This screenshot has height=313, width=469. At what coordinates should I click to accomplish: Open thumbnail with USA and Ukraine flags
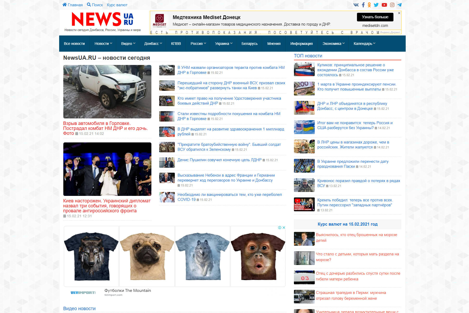(x=304, y=127)
